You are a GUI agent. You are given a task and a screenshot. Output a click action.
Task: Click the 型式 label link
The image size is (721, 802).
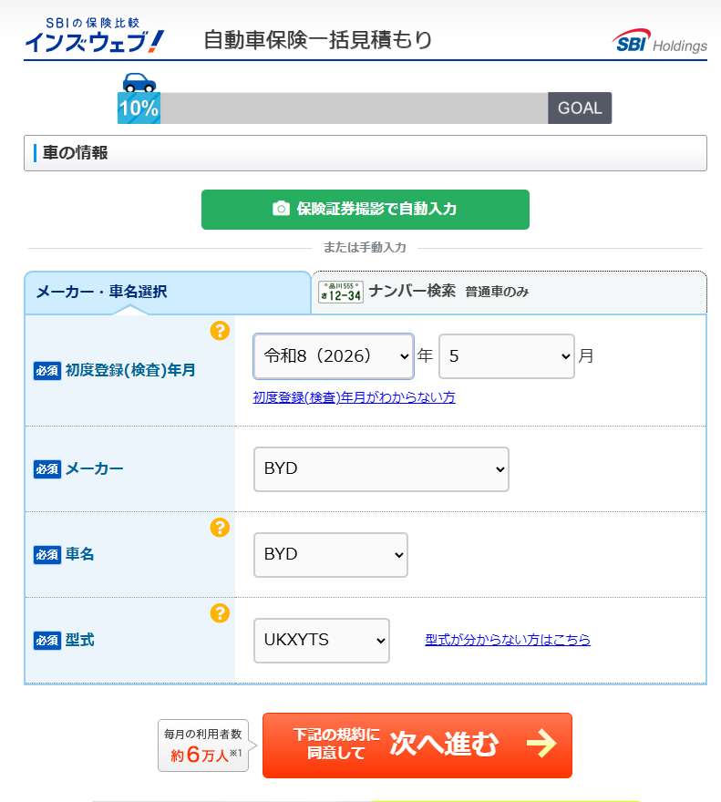[x=80, y=640]
